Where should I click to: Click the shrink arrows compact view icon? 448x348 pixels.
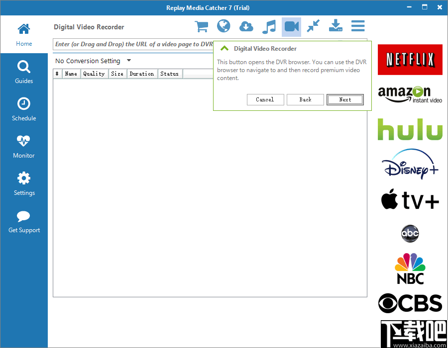tap(313, 26)
